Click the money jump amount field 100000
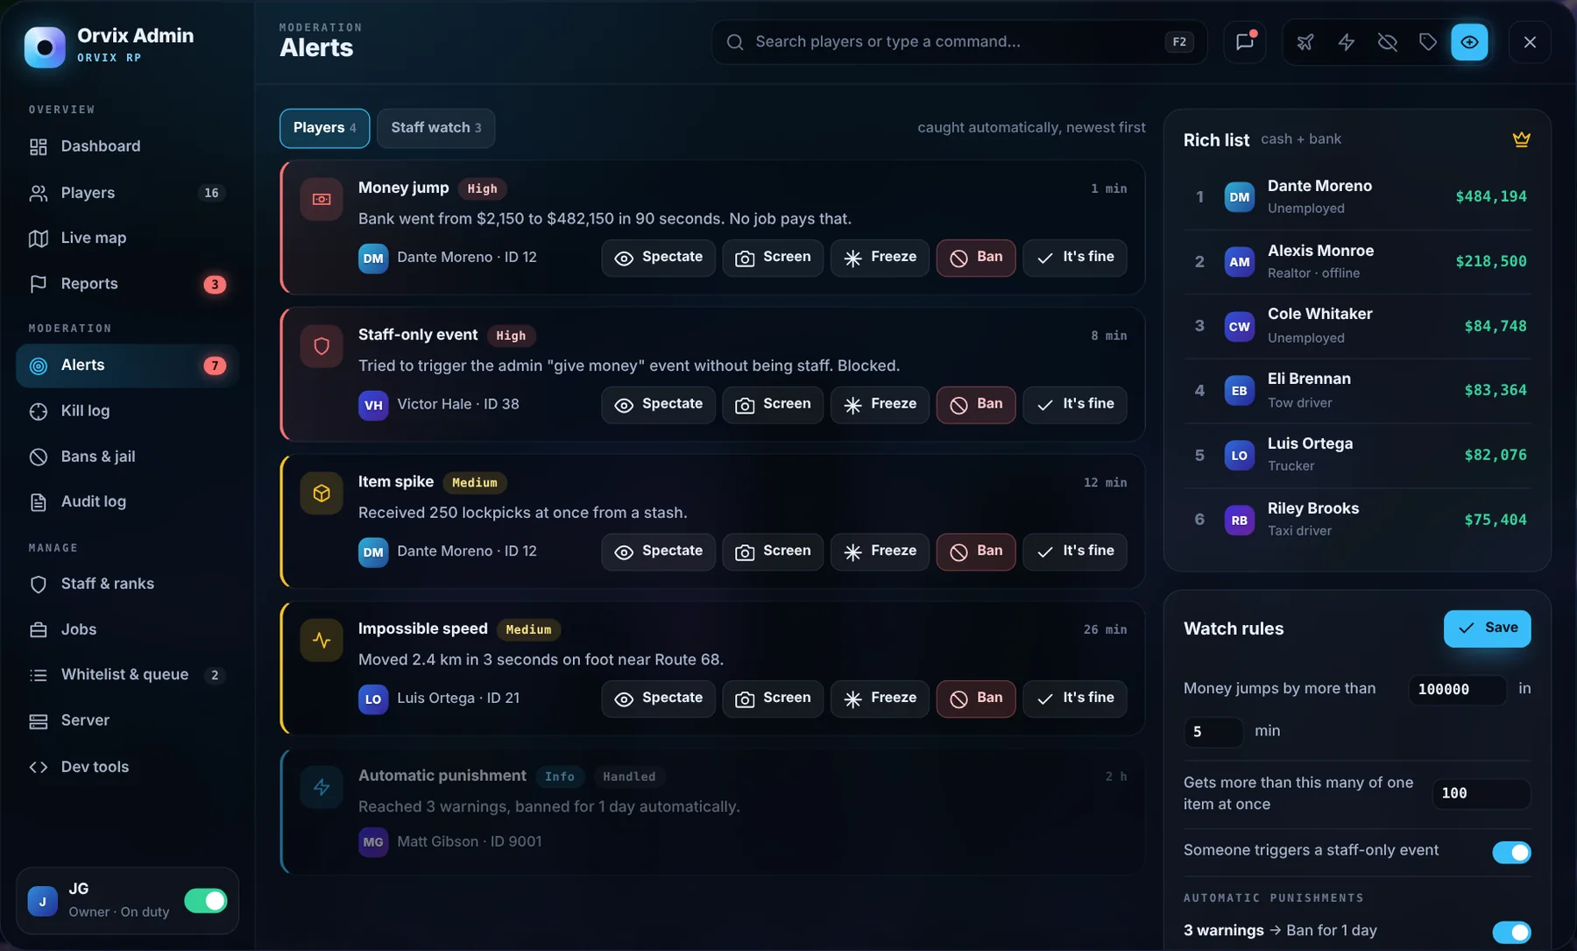 [1457, 690]
